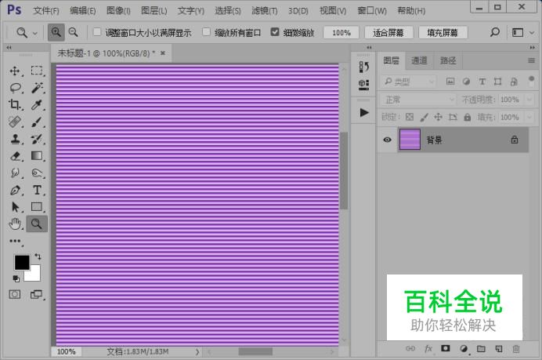The height and width of the screenshot is (360, 542).
Task: Enable resize window to fit checkbox
Action: click(97, 32)
